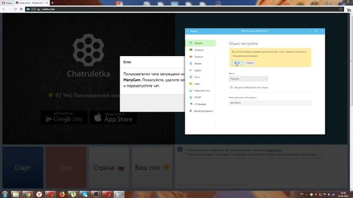Toggle launch ManyCam at startup switch
Viewport: 353px width, 198px height.
click(x=231, y=87)
